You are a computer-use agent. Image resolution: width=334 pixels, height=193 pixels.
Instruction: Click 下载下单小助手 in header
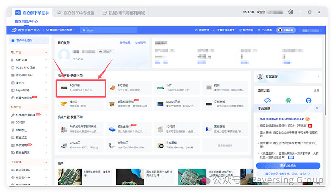[224, 30]
